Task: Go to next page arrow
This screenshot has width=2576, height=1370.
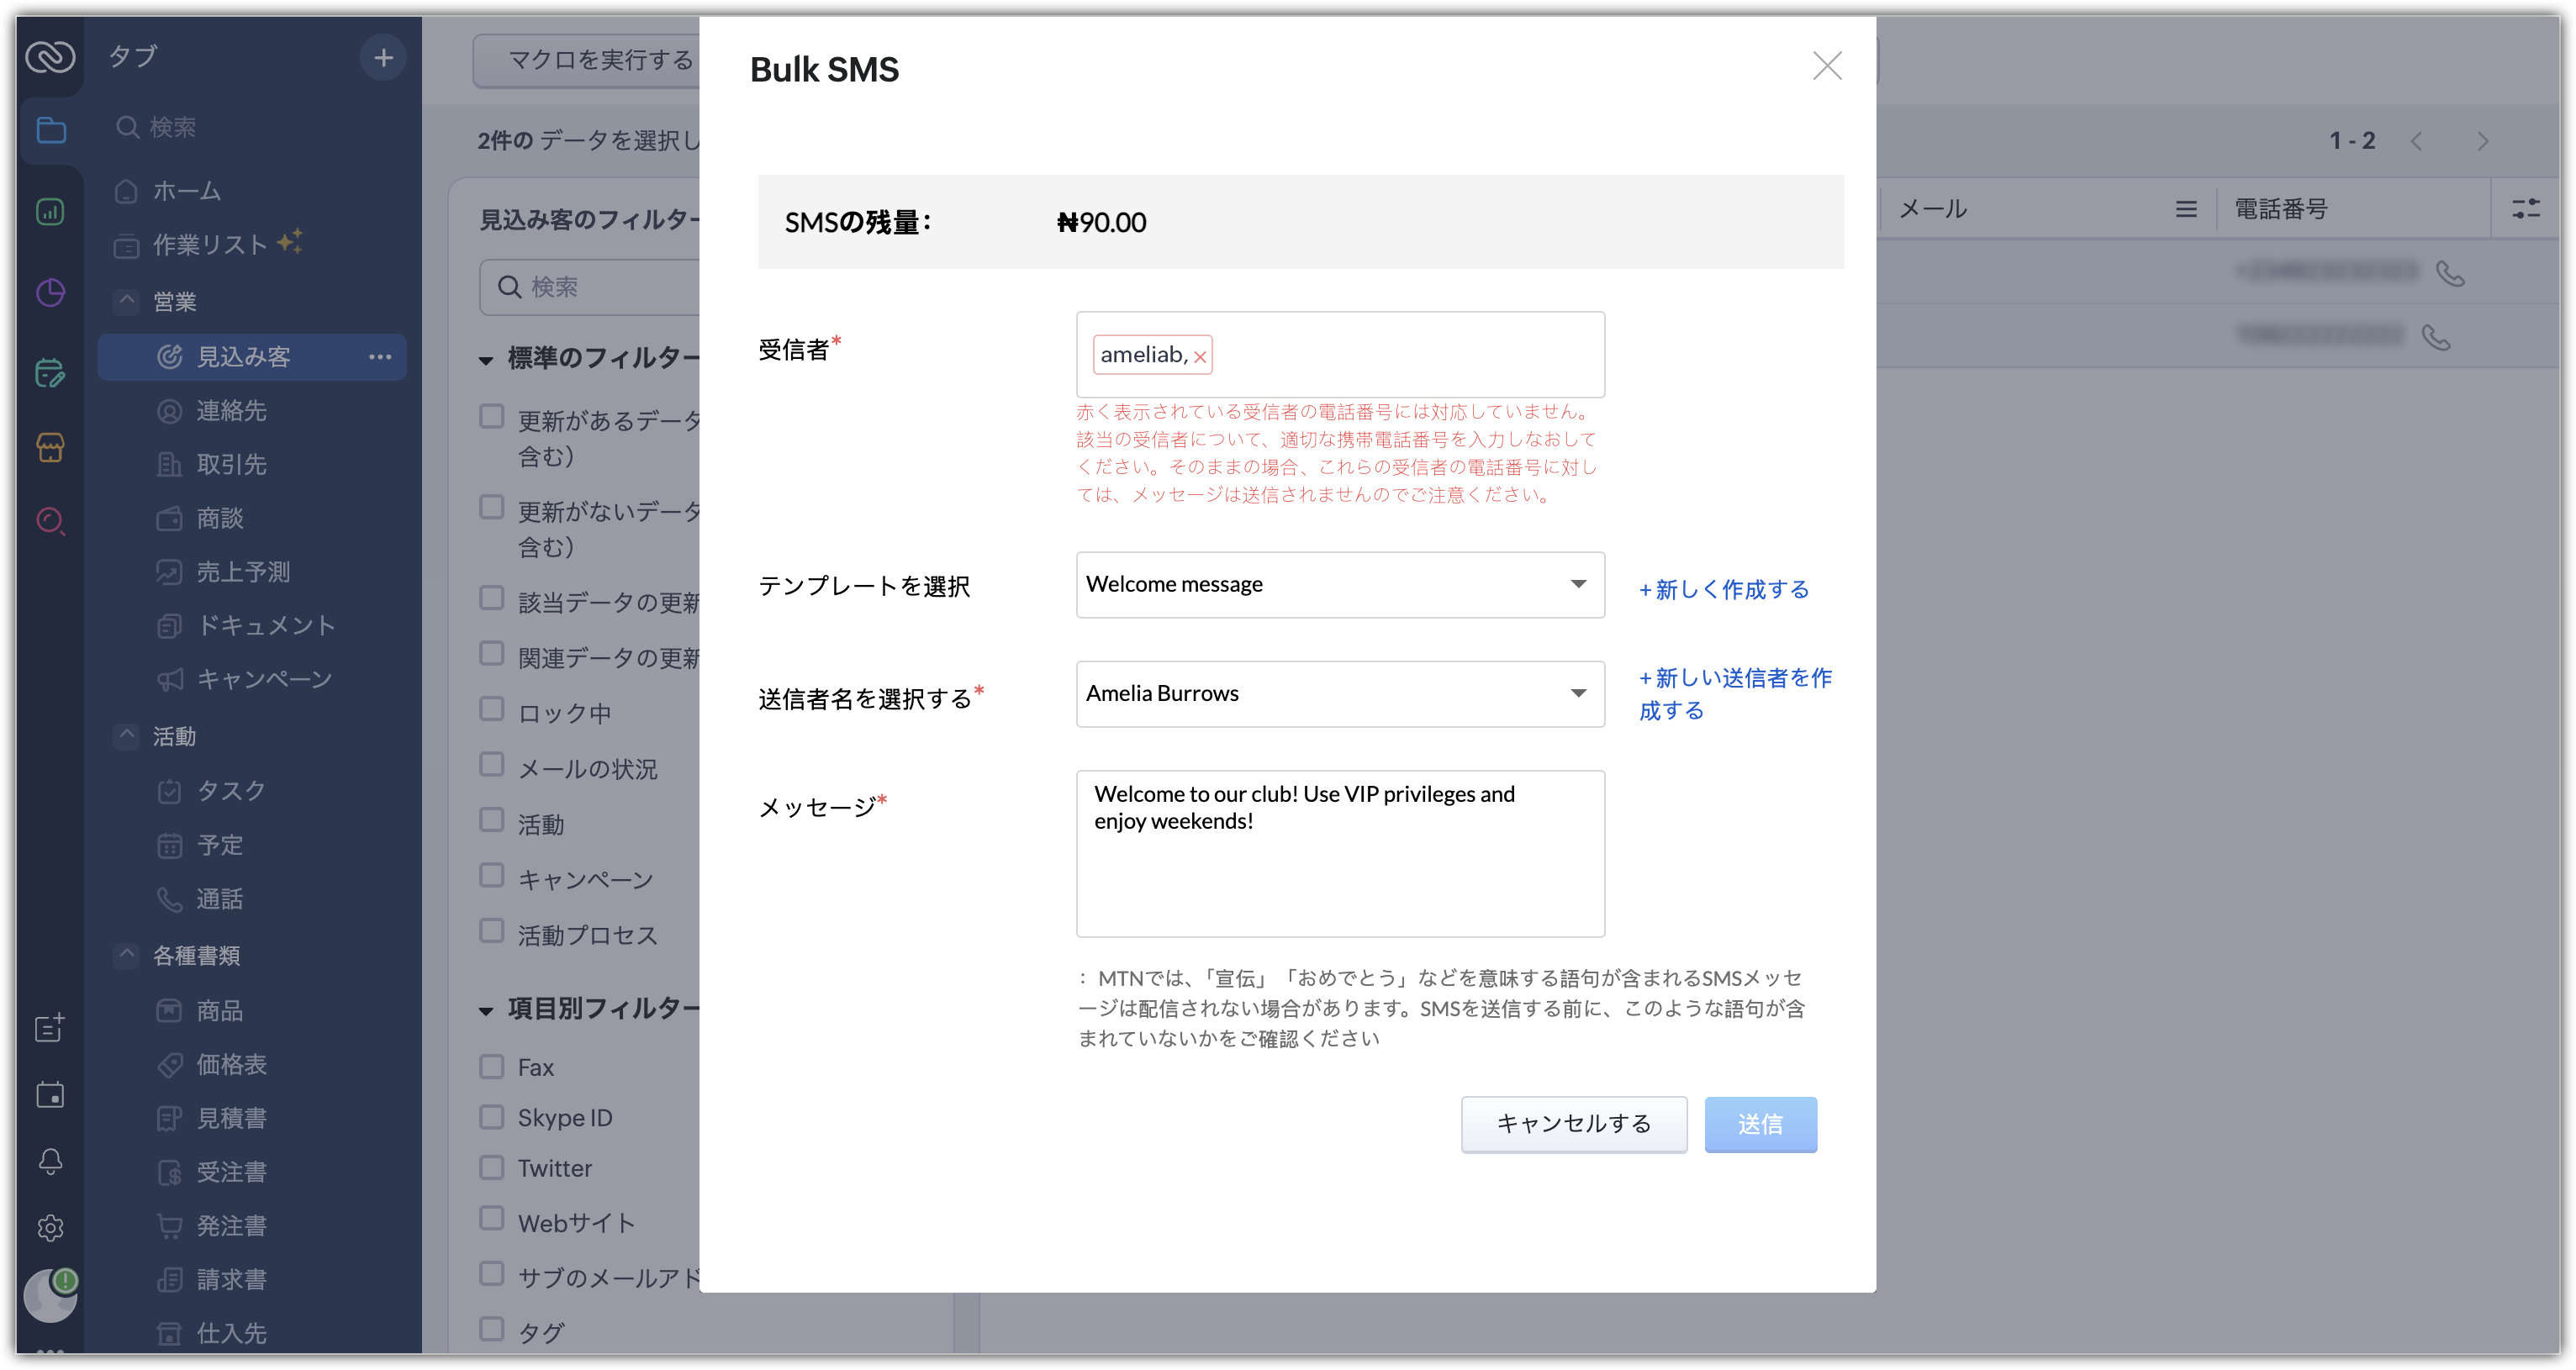Action: (x=2483, y=141)
